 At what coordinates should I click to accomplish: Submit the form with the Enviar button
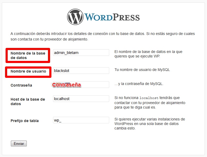pyautogui.click(x=19, y=143)
